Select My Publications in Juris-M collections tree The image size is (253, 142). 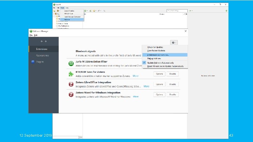(x=64, y=26)
